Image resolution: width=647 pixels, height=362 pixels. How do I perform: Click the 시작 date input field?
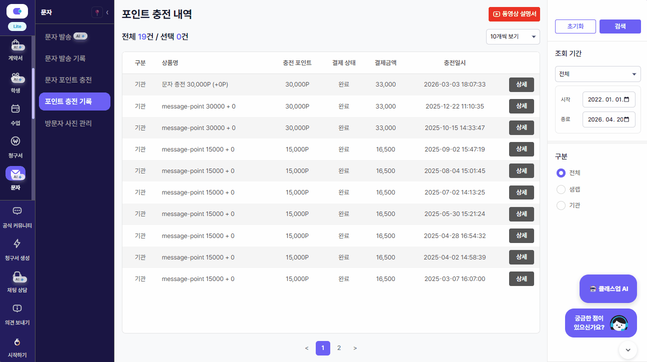click(x=609, y=99)
